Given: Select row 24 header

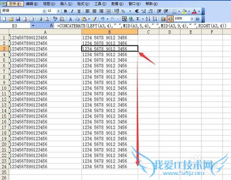Looking at the screenshot, I should (x=4, y=167).
